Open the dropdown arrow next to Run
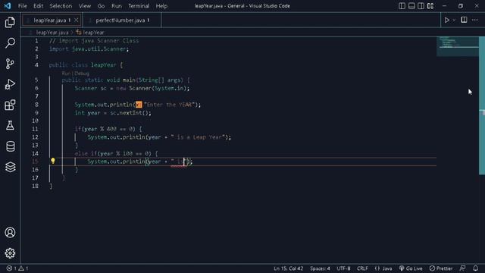The image size is (485, 273). [454, 20]
